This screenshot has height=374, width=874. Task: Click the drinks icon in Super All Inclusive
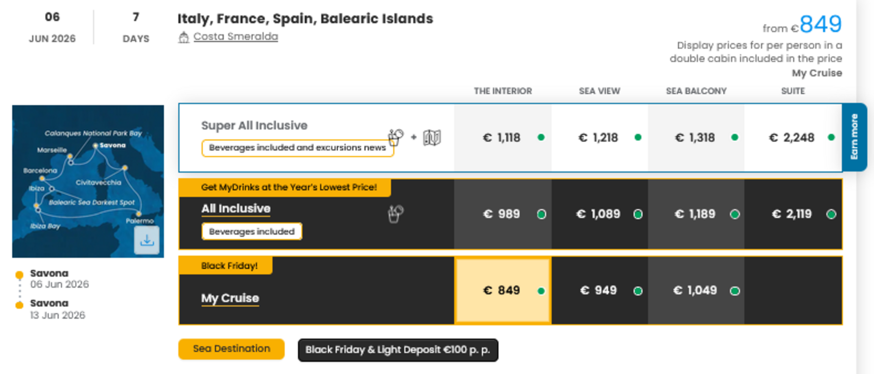[396, 137]
